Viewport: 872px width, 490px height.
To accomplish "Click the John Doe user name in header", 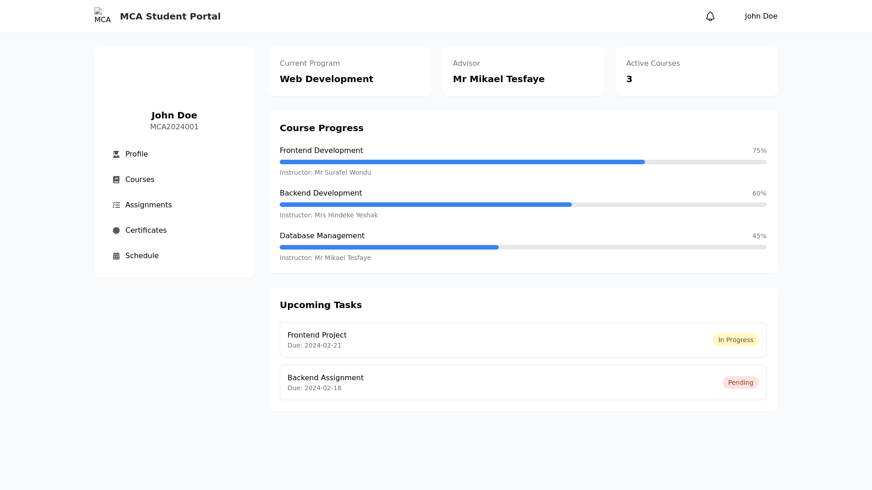I will tap(761, 16).
